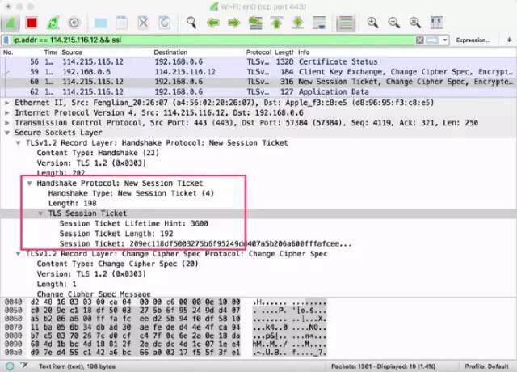Collapse Record Layer: Change Cipher Spec
The height and width of the screenshot is (372, 517).
(18, 253)
